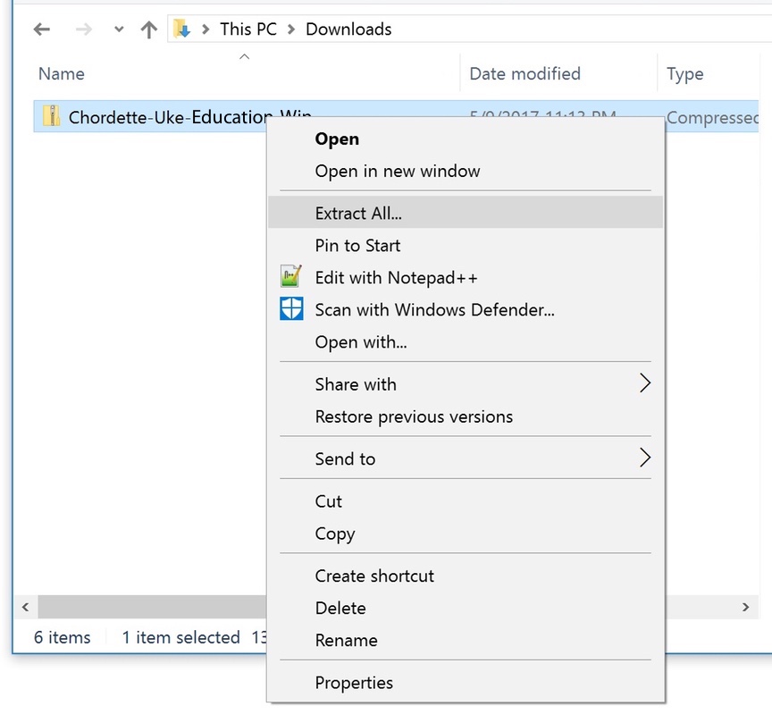772x723 pixels.
Task: Click the Up directory arrow
Action: coord(148,29)
